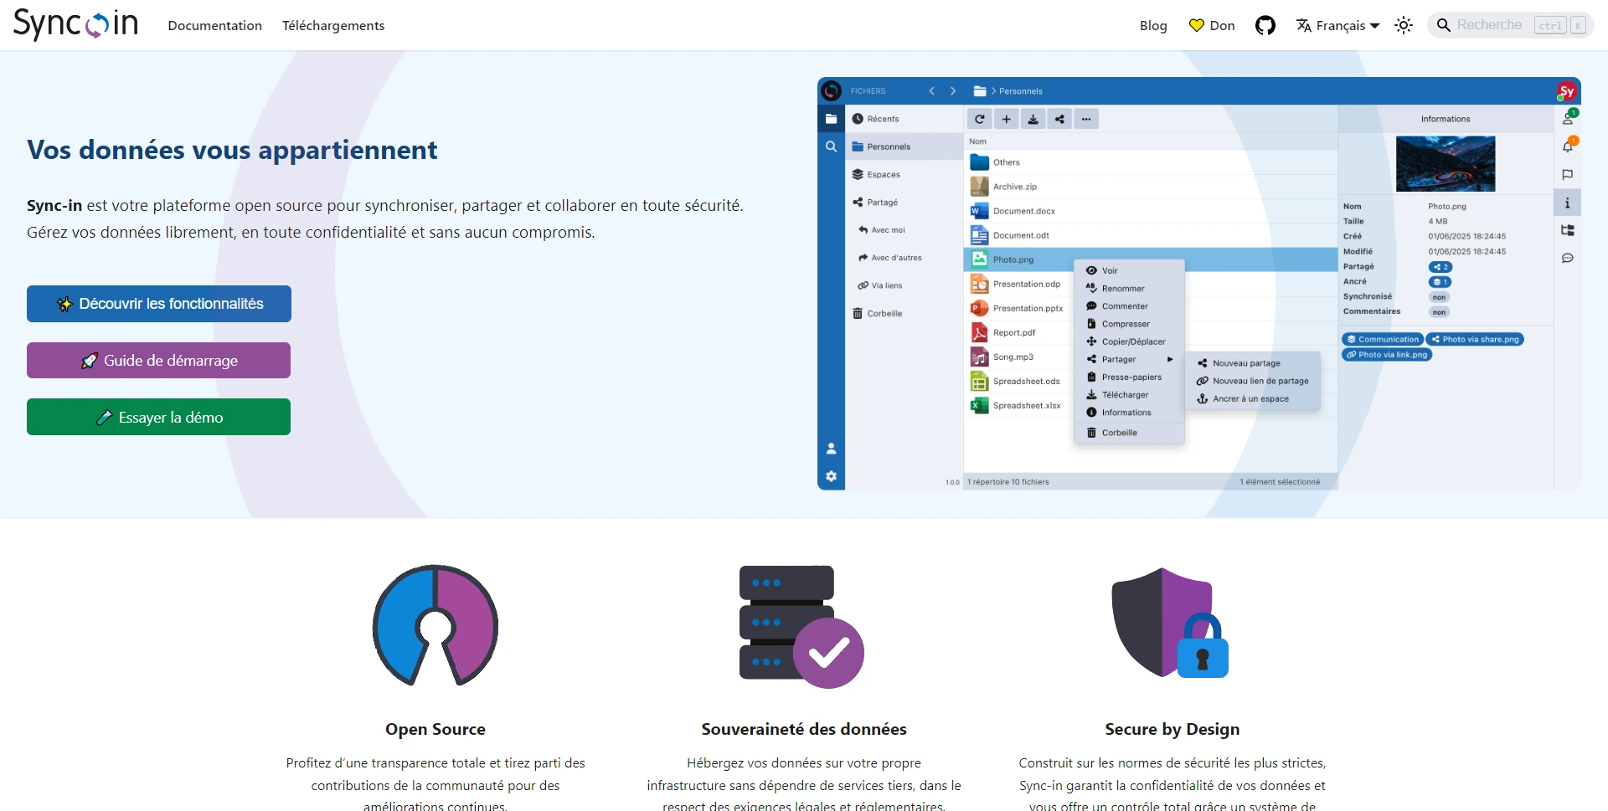Click the settings gear in preview sidebar

[x=831, y=476]
